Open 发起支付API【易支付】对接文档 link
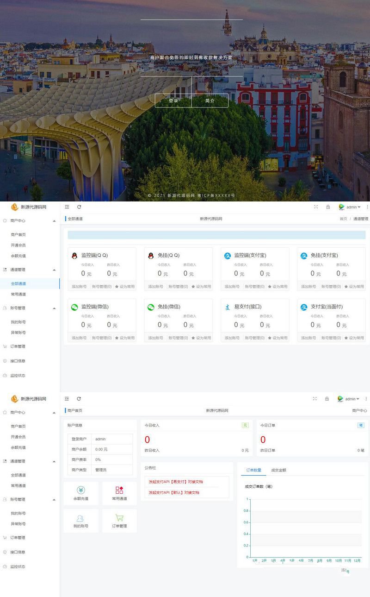Screen dimensions: 370x597 click(176, 481)
